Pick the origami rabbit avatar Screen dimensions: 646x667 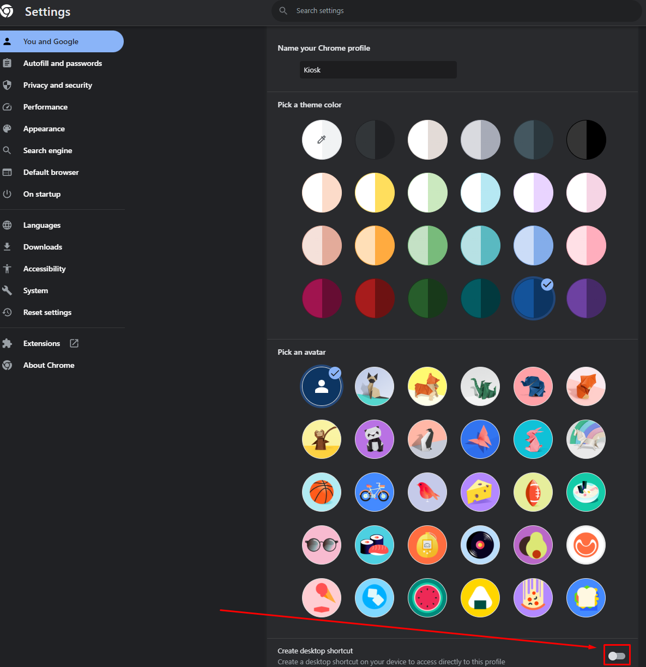coord(534,440)
